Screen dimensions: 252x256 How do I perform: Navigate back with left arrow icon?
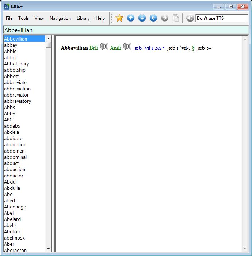(x=153, y=18)
